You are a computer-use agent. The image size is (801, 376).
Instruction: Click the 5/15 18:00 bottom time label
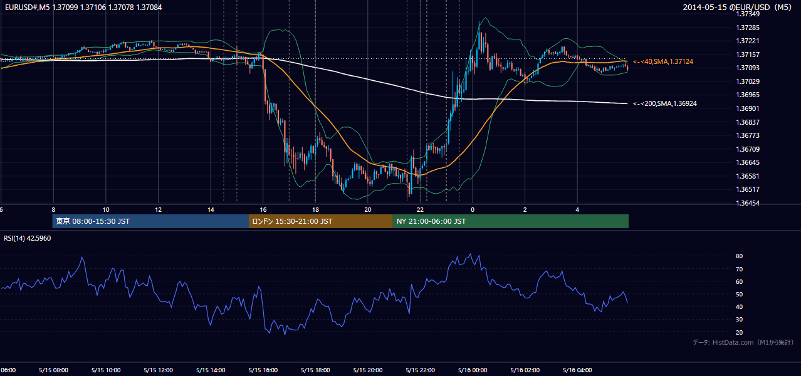click(315, 370)
